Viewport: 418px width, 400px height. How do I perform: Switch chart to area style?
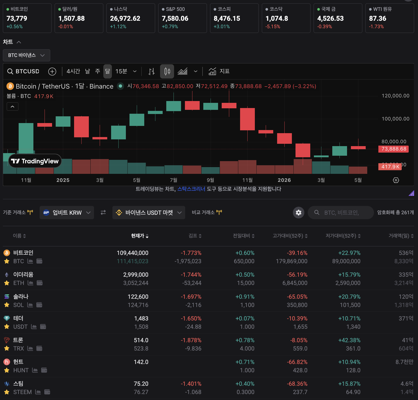pos(183,71)
